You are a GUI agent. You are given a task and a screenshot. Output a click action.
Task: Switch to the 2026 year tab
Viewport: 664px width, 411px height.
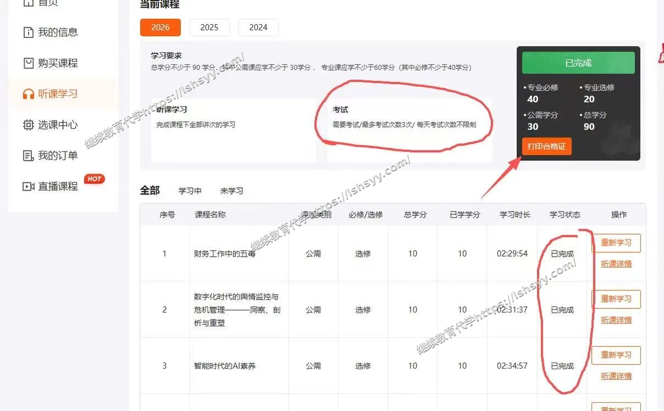click(x=160, y=27)
